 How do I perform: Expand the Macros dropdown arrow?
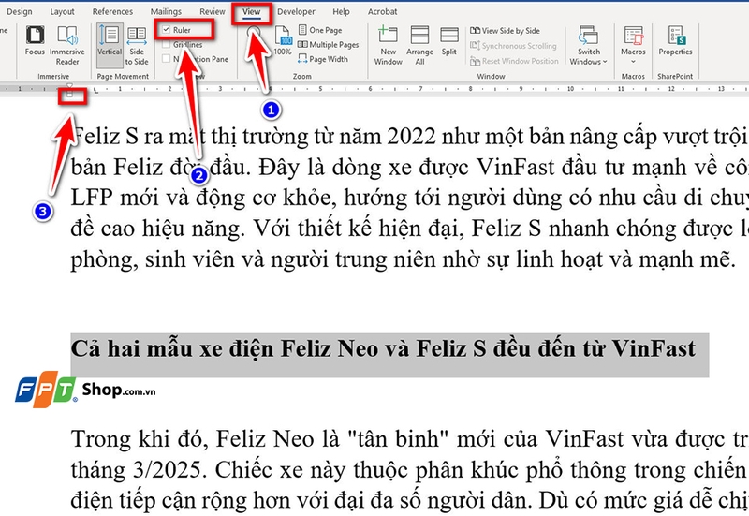(634, 62)
